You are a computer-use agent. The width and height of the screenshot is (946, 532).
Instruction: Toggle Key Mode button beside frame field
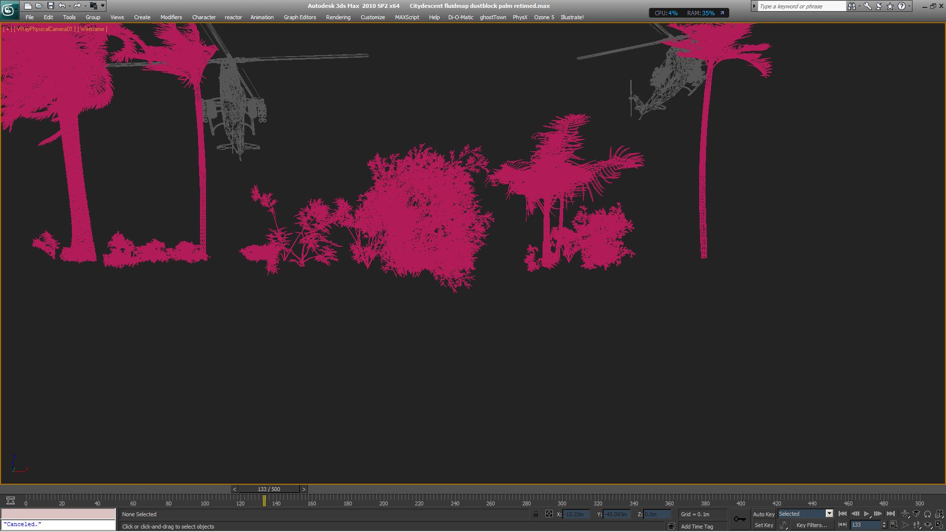click(x=843, y=525)
